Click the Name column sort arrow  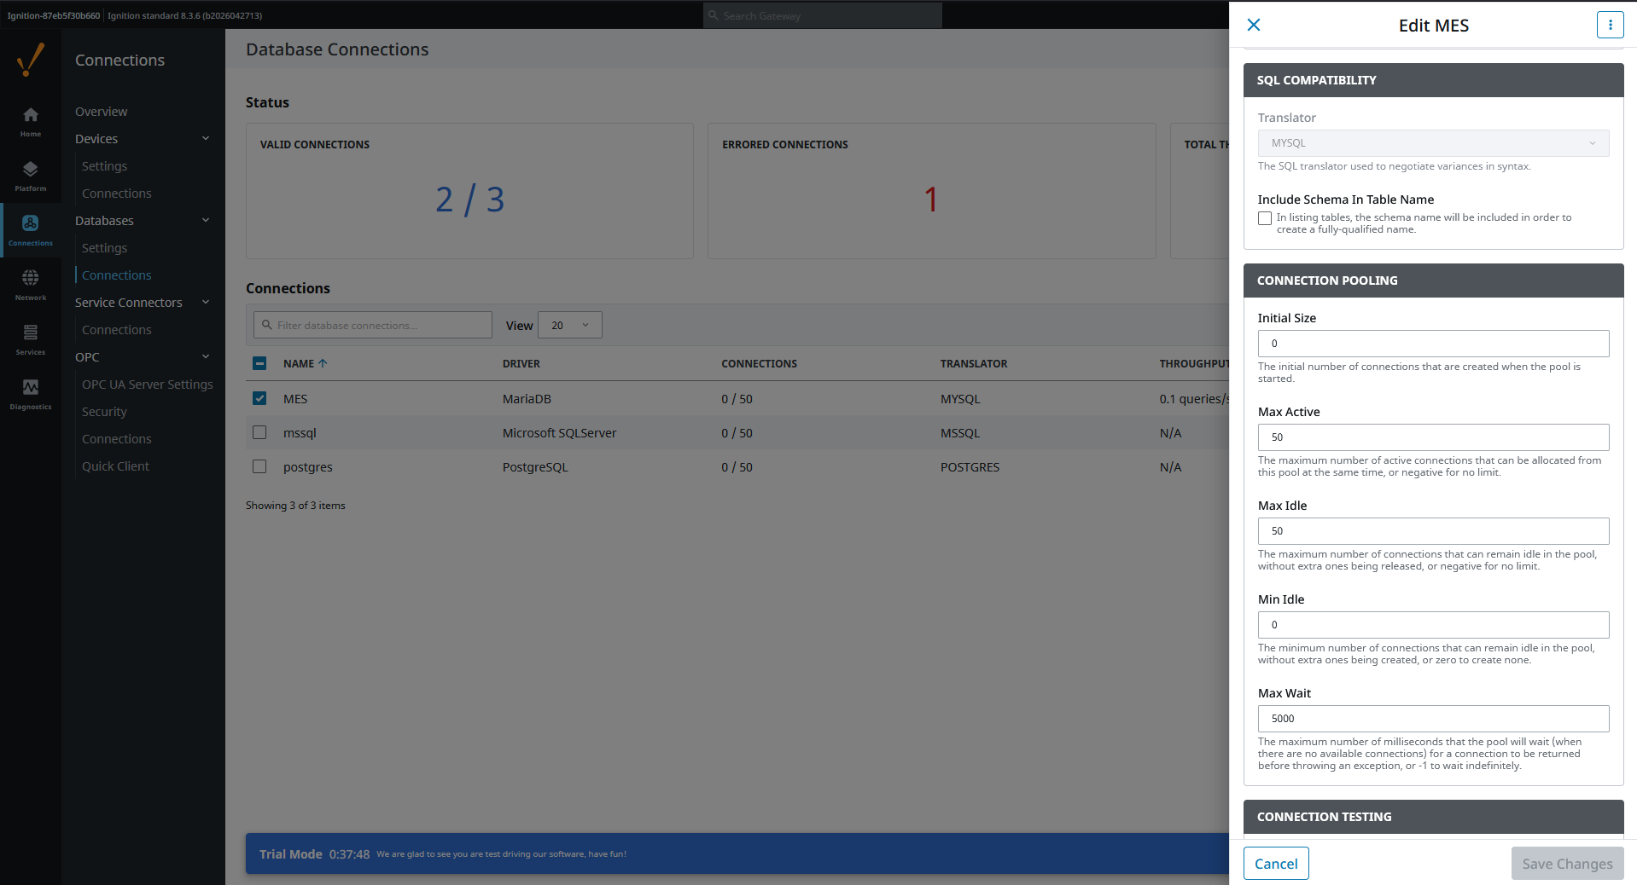point(323,363)
